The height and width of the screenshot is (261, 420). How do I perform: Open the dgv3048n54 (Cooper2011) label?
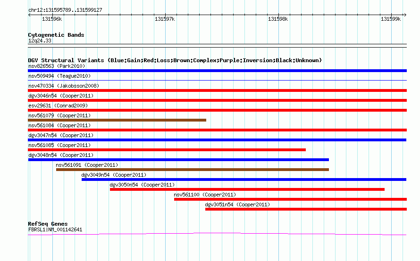point(61,155)
